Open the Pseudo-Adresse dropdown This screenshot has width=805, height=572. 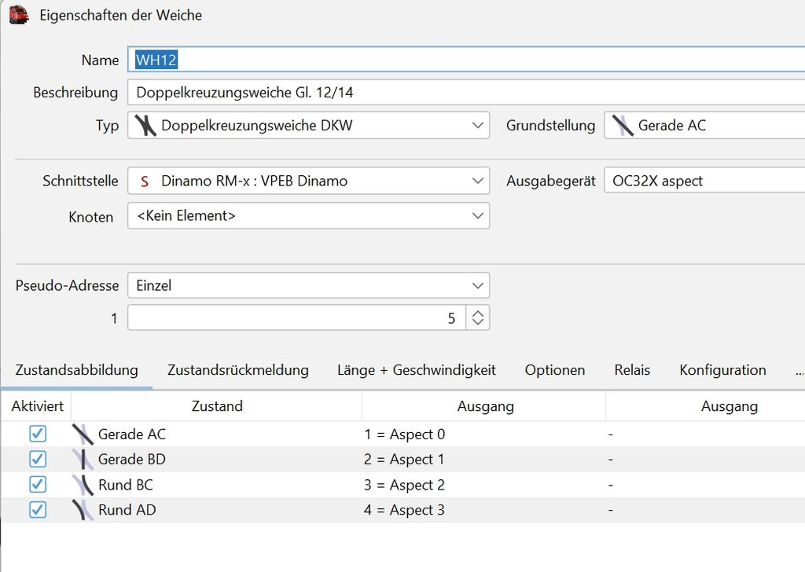(x=477, y=286)
